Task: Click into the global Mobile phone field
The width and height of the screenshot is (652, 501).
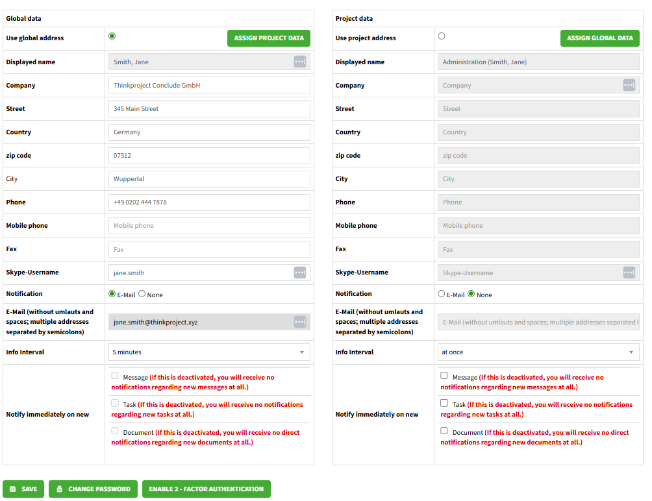Action: [x=209, y=226]
